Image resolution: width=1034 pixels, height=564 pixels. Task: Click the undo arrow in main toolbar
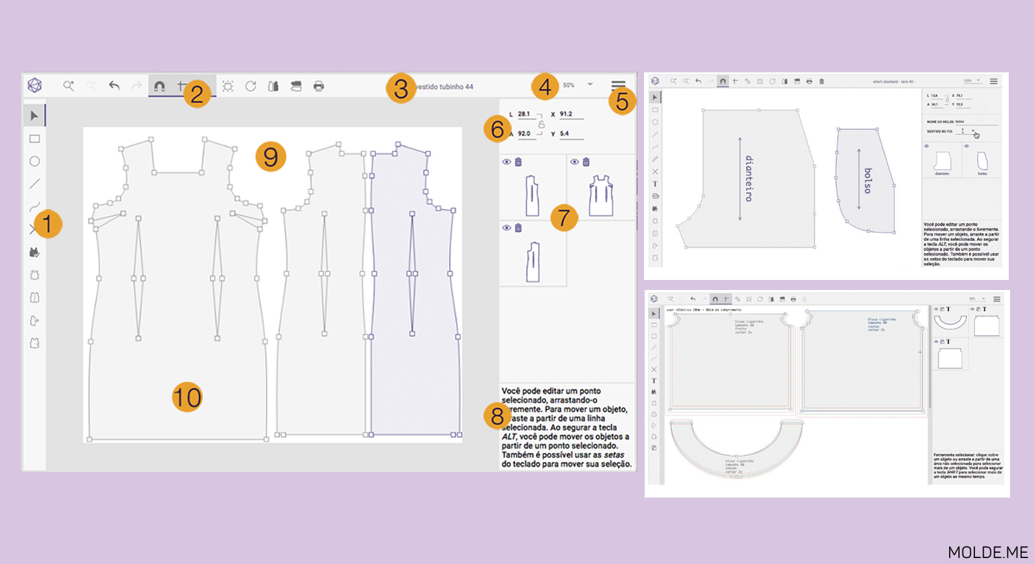[114, 86]
